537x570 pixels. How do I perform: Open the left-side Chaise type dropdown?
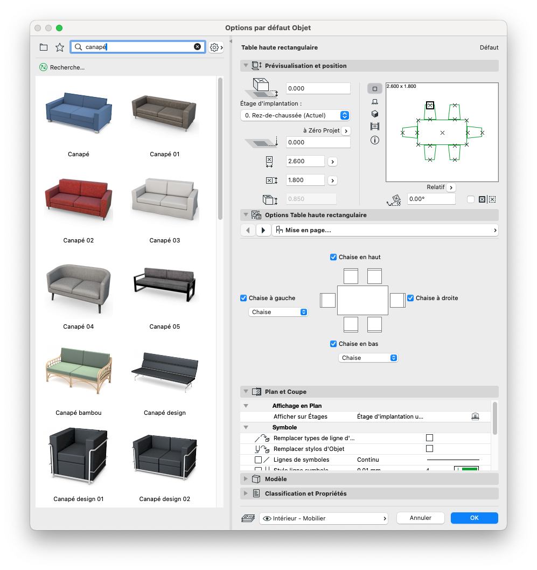point(278,312)
